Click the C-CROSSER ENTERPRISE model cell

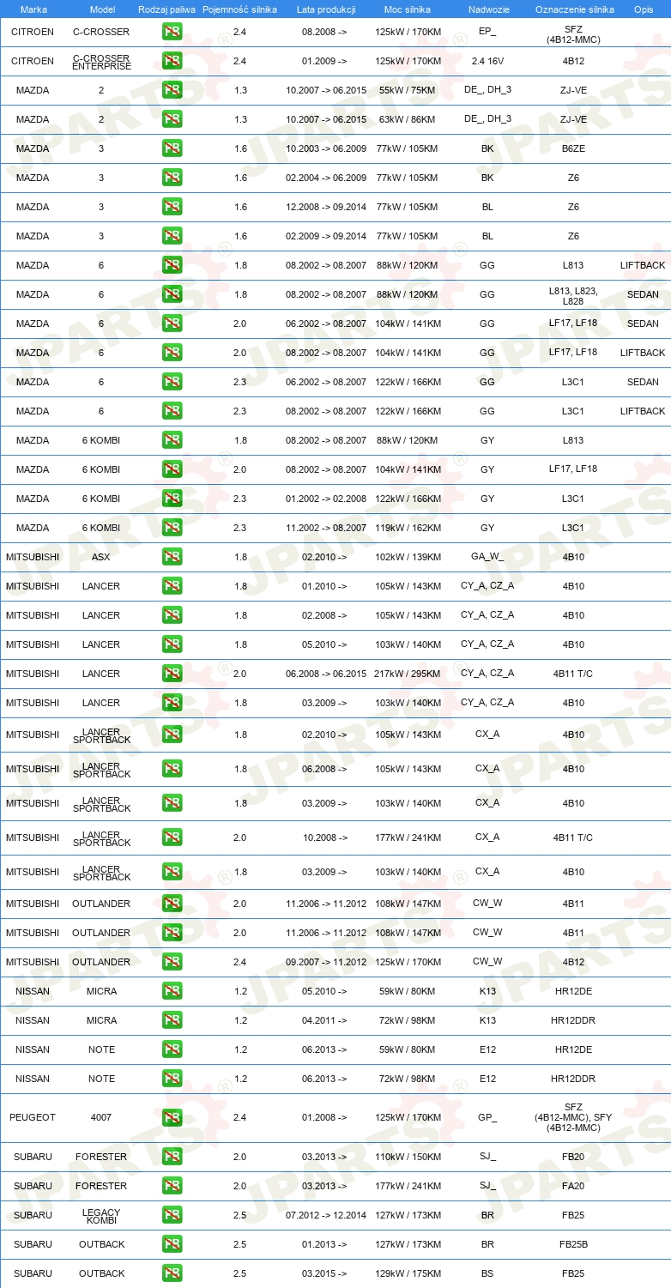point(101,62)
